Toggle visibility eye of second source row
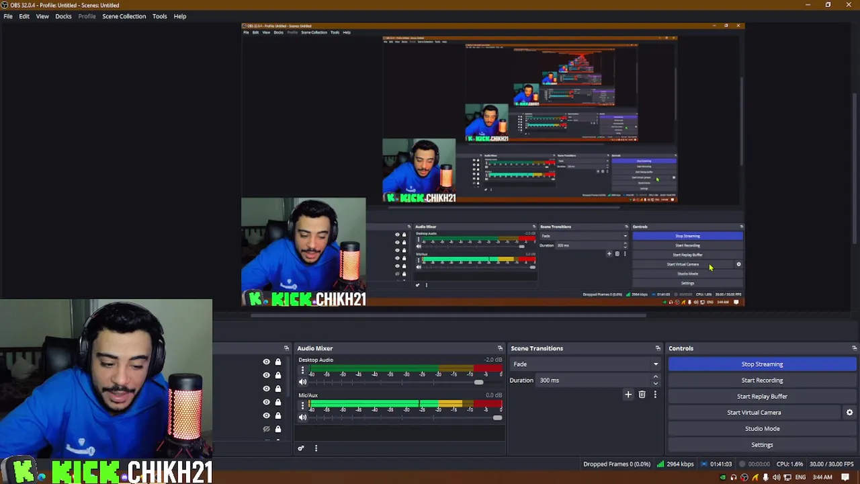This screenshot has height=484, width=860. (266, 375)
